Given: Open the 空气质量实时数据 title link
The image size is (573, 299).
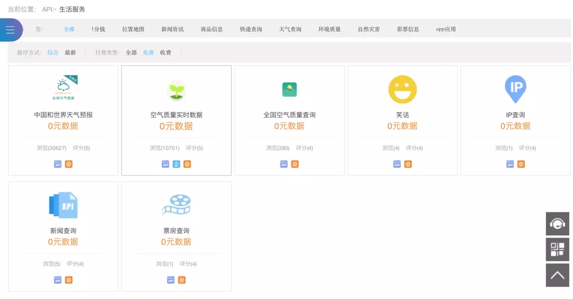Looking at the screenshot, I should (177, 115).
